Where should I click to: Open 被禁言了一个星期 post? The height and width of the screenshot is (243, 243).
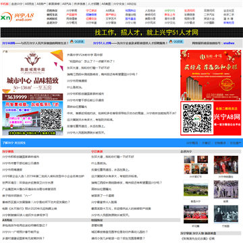(x=103, y=196)
